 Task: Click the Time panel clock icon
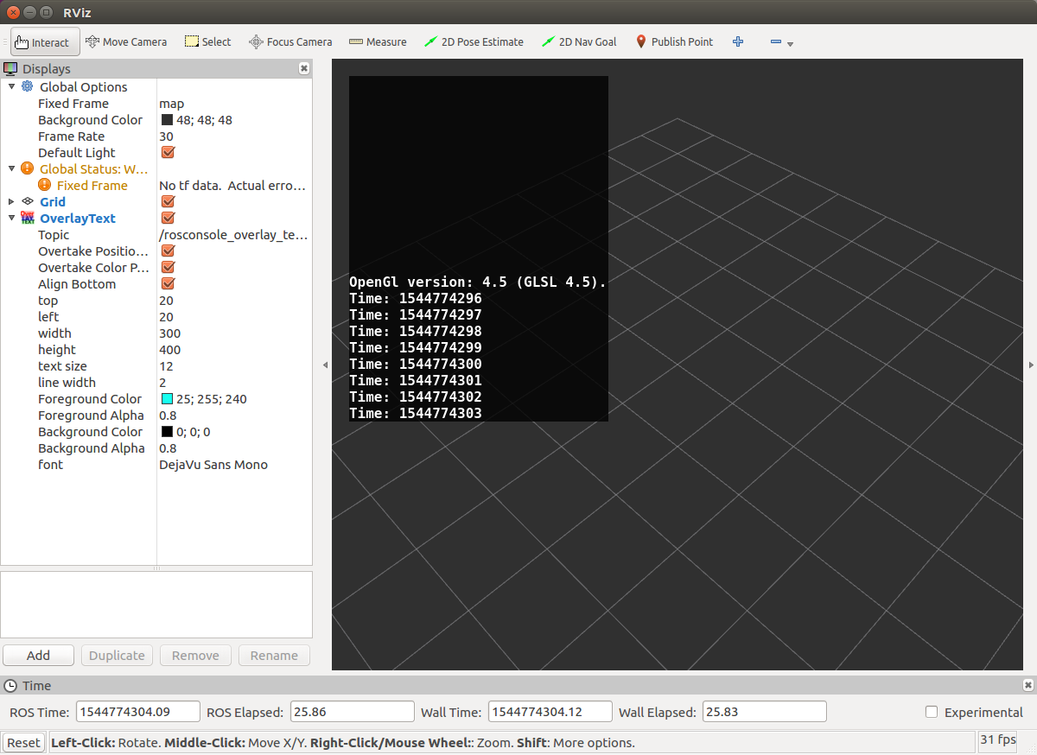point(10,686)
